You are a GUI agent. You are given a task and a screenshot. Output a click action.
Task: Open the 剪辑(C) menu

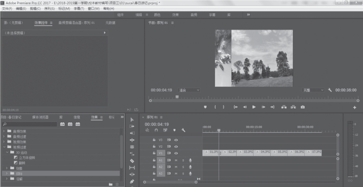tap(35, 8)
